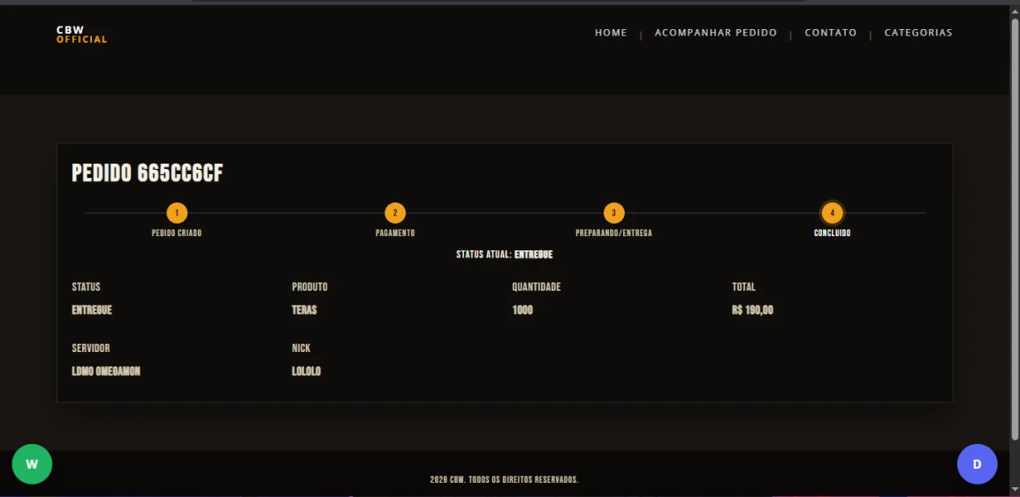
Task: Click the scrollbar up arrow
Action: [1015, 11]
